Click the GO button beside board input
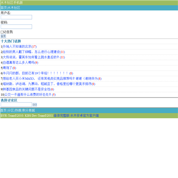The height and width of the screenshot is (178, 178). tap(35, 105)
